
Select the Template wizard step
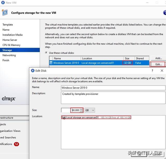8,25
